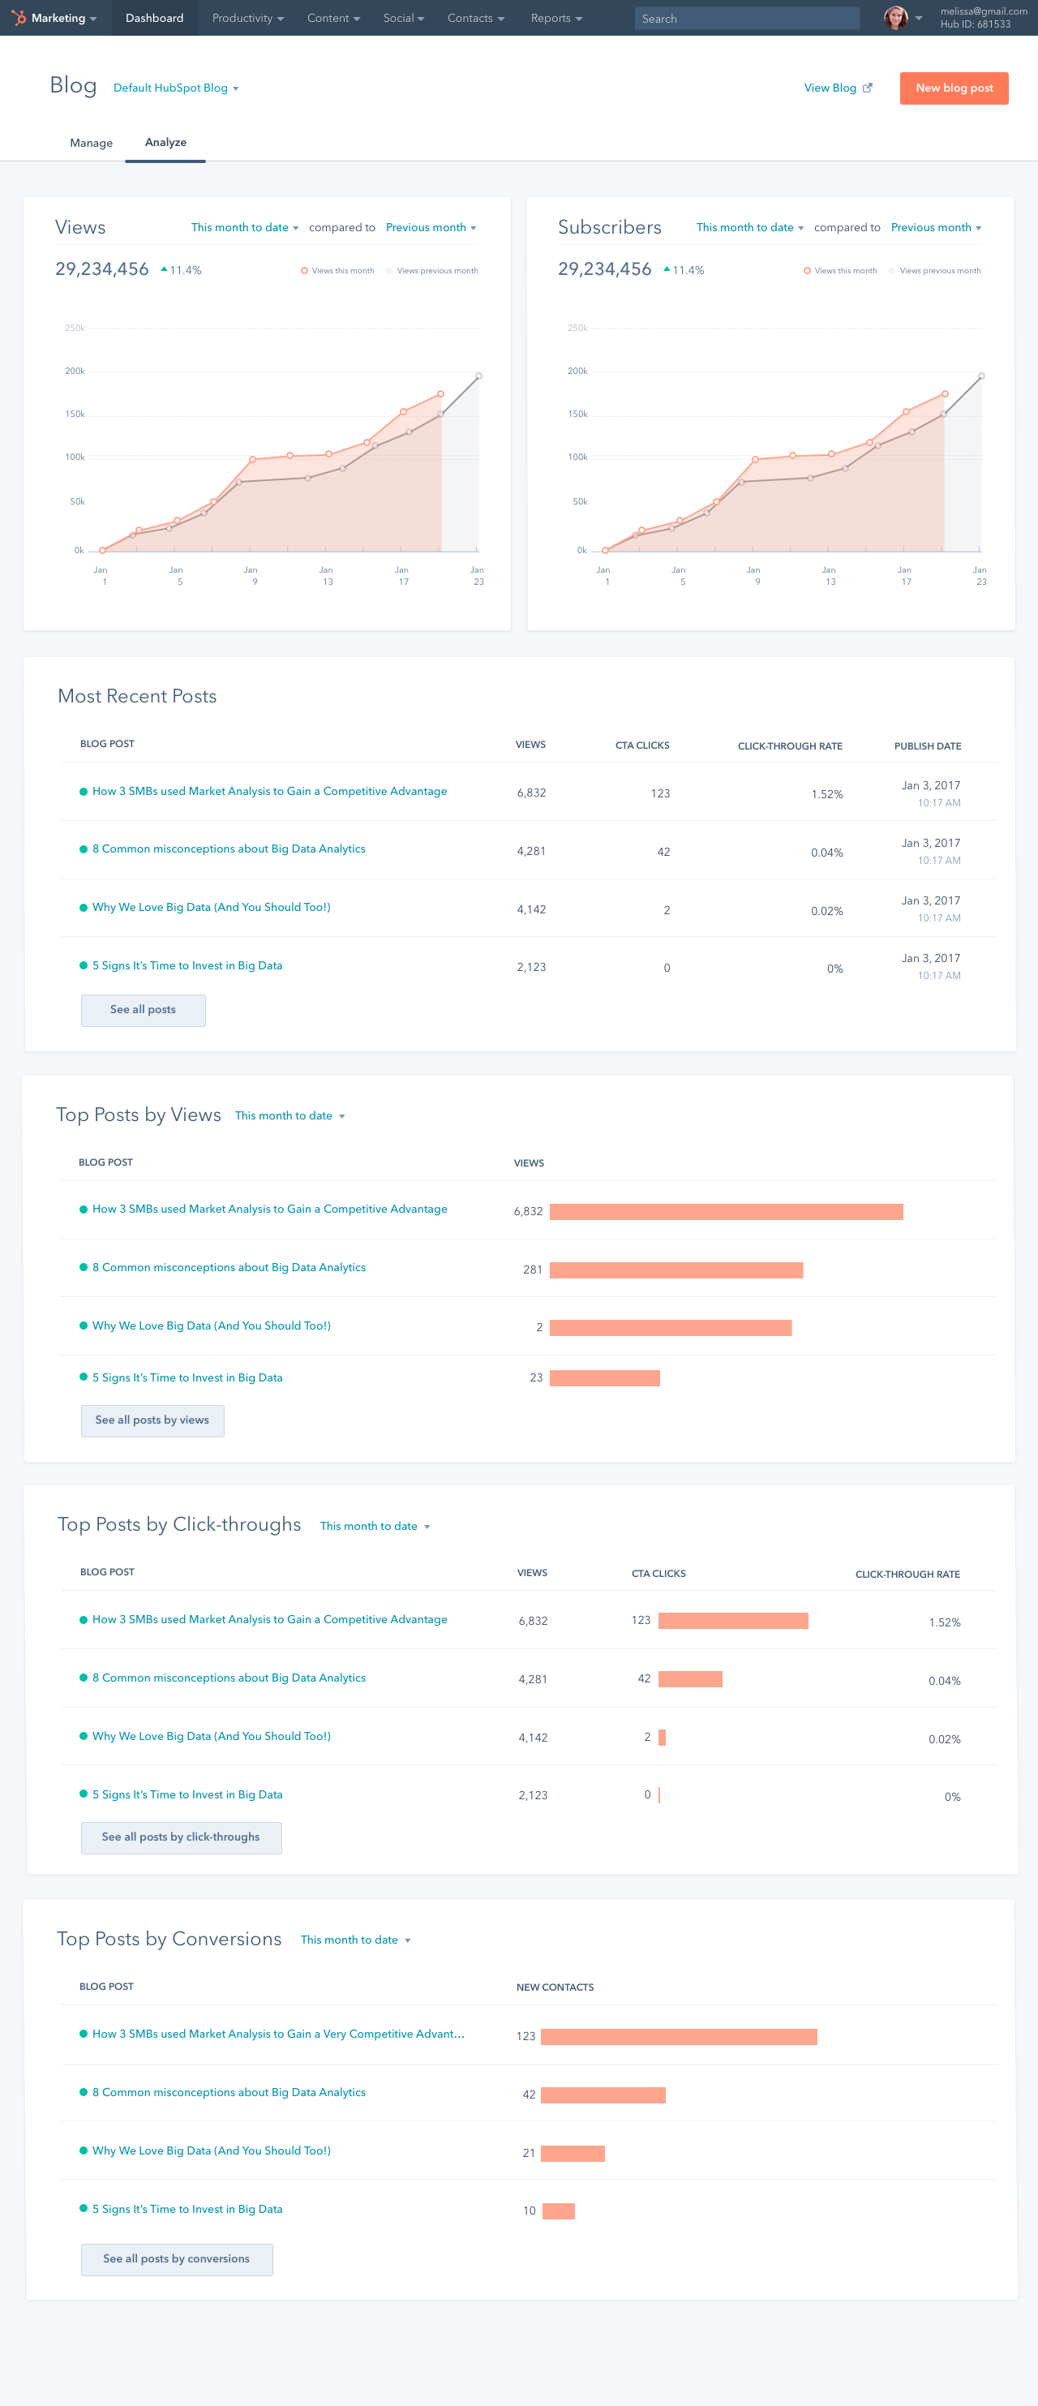Switch to the Manage tab
Screen dimensions: 1038x2406
point(92,143)
